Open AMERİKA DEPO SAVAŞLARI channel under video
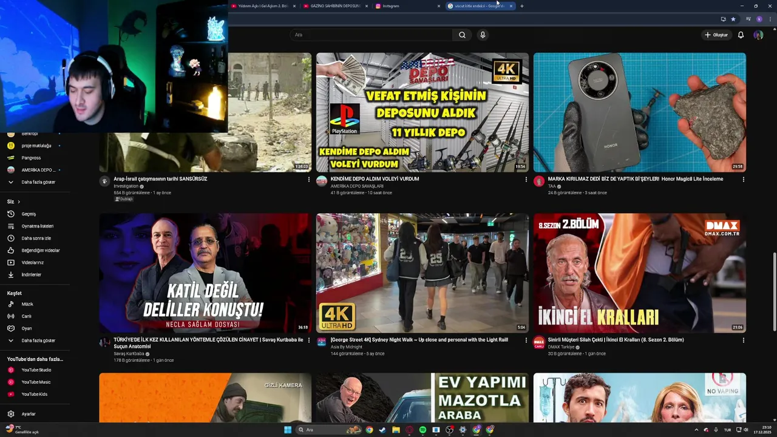 [357, 186]
